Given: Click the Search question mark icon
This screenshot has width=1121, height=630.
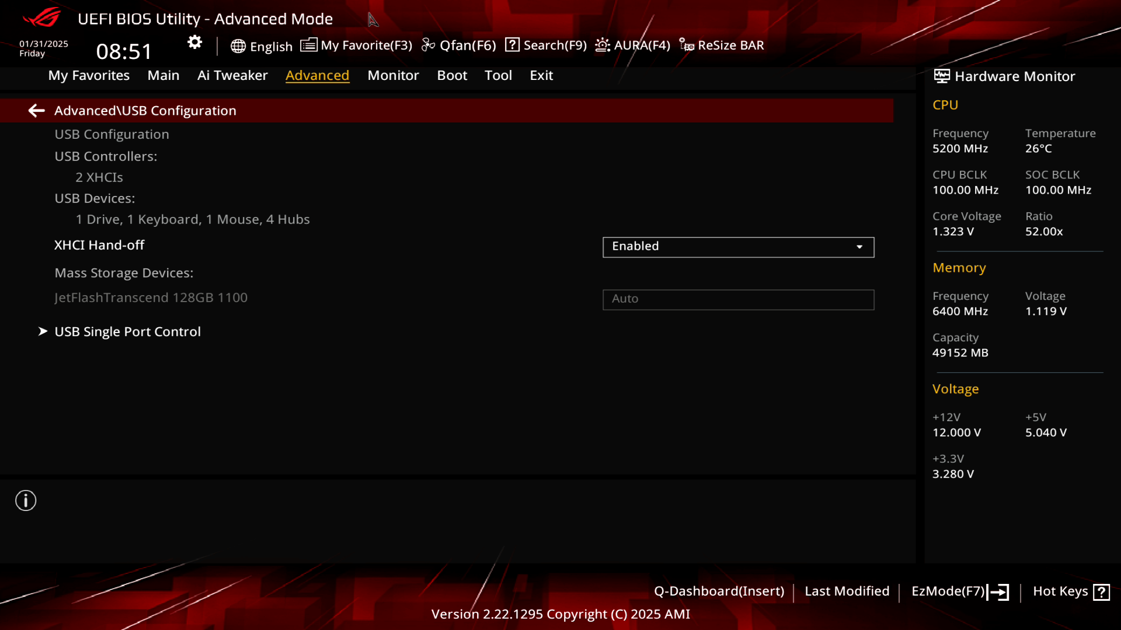Looking at the screenshot, I should click(512, 45).
